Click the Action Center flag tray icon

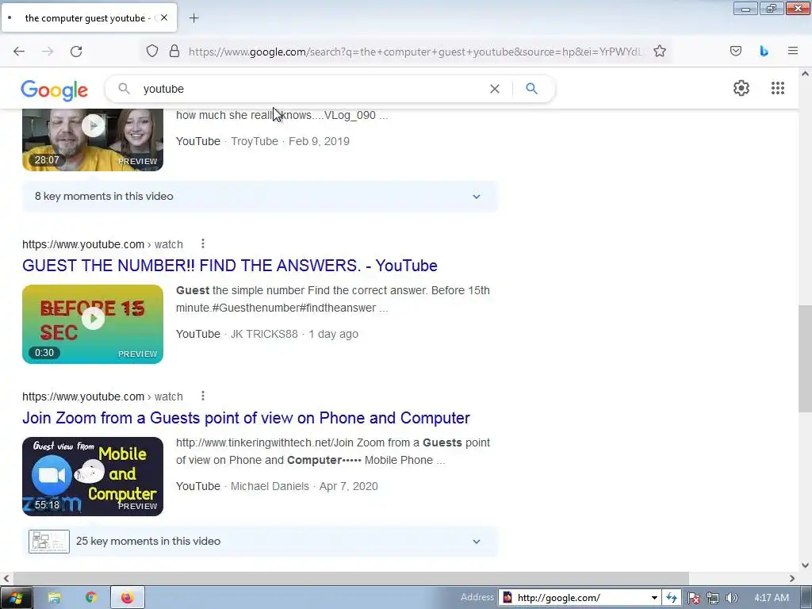point(694,598)
